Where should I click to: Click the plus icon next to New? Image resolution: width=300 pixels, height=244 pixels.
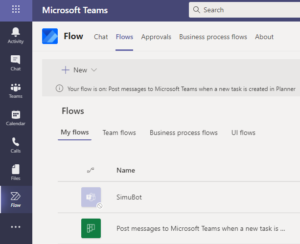click(66, 70)
